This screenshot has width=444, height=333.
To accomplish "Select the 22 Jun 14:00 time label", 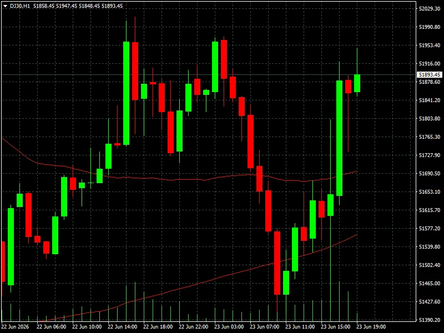I will click(x=123, y=327).
